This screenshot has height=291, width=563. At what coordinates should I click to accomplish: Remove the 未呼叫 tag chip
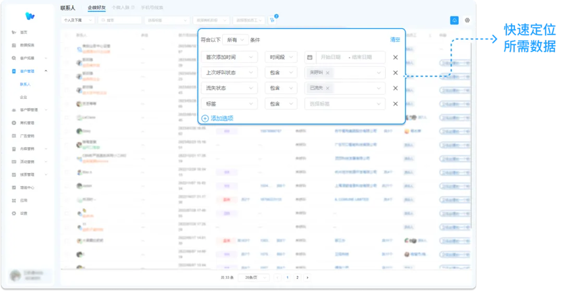(327, 73)
